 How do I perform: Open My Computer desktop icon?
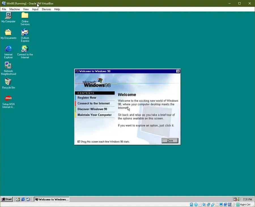coord(8,18)
